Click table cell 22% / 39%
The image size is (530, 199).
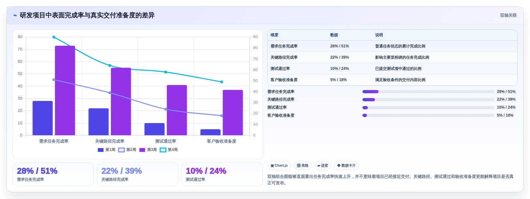pos(340,57)
